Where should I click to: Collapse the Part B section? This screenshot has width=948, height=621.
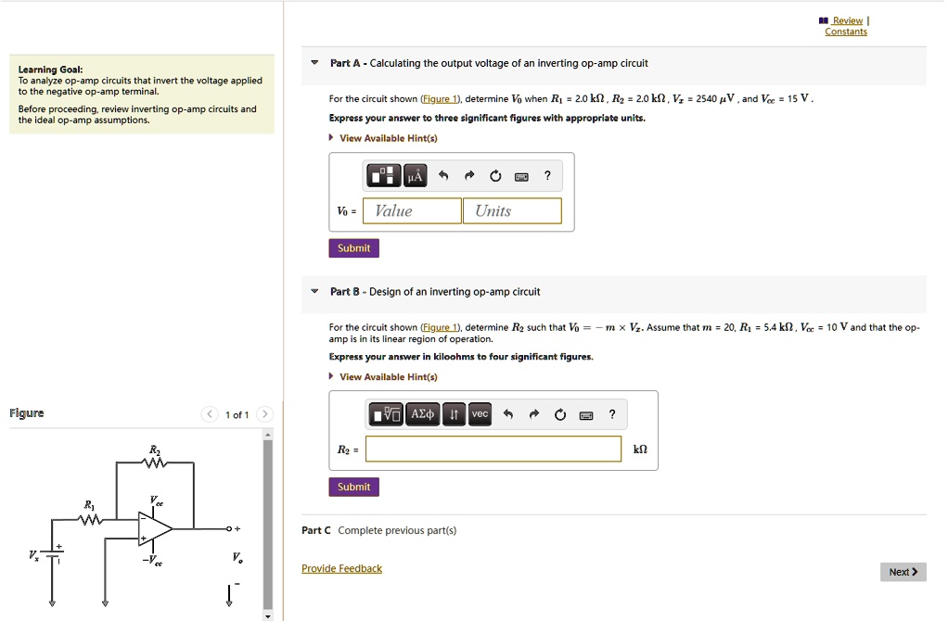click(x=314, y=291)
